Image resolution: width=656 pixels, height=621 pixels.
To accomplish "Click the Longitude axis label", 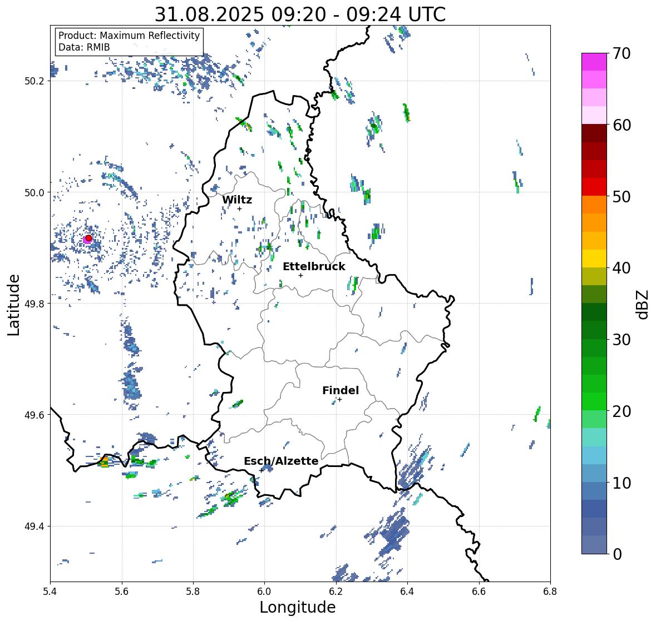I will pos(298,607).
